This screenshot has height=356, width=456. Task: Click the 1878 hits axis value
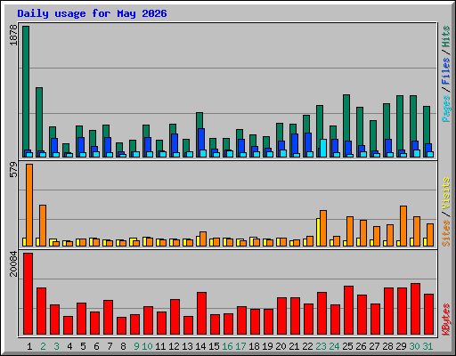(x=13, y=36)
